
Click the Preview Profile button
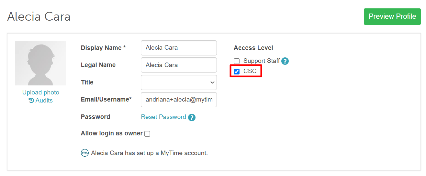[392, 16]
